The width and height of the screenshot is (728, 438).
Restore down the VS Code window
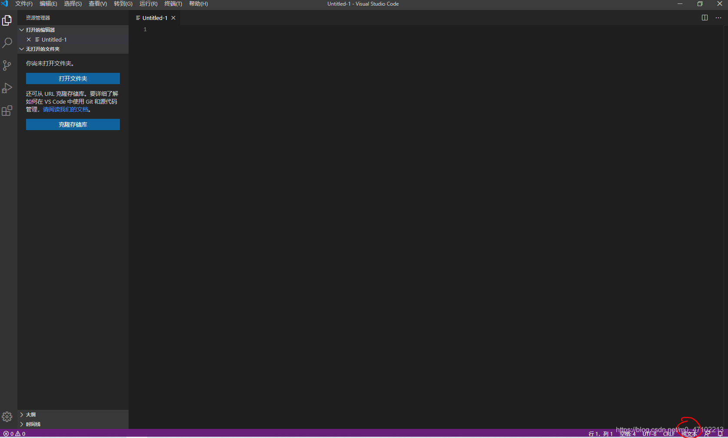point(700,3)
